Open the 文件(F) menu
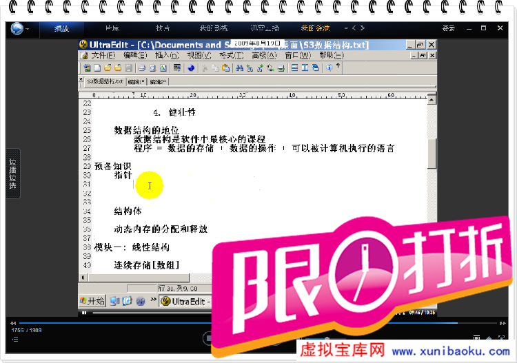The image size is (517, 363). pyautogui.click(x=103, y=55)
